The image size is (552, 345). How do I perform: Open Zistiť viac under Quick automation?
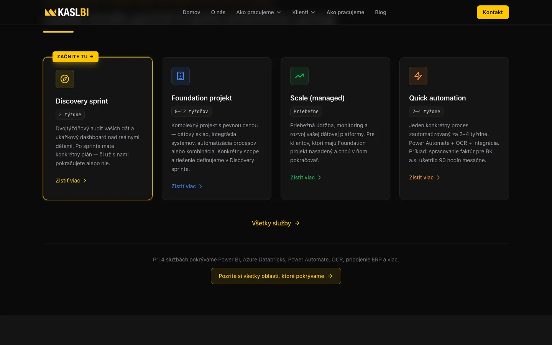point(425,177)
